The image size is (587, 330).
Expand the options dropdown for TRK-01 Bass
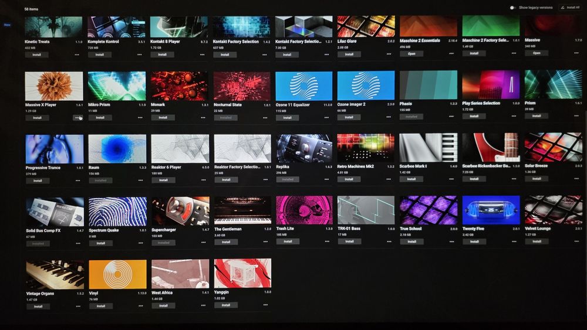click(389, 241)
